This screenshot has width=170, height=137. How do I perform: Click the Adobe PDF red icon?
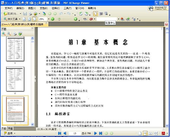pos(163,133)
